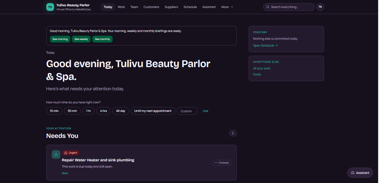Click the search magnifier icon

click(268, 7)
